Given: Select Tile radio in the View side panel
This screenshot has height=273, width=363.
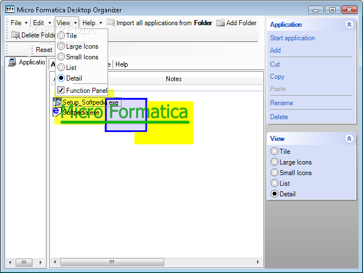Looking at the screenshot, I should 274,151.
